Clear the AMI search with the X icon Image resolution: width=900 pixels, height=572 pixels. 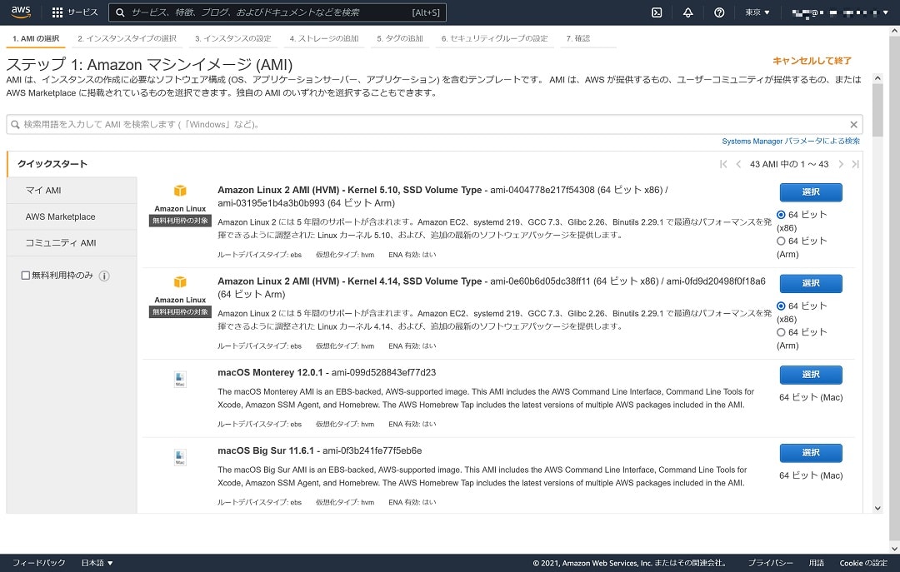tap(853, 125)
